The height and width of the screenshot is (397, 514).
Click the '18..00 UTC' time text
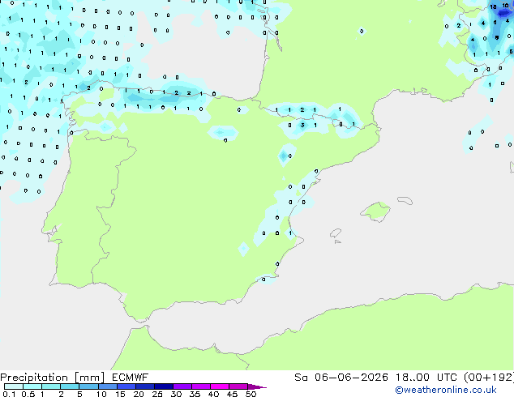[x=426, y=378]
